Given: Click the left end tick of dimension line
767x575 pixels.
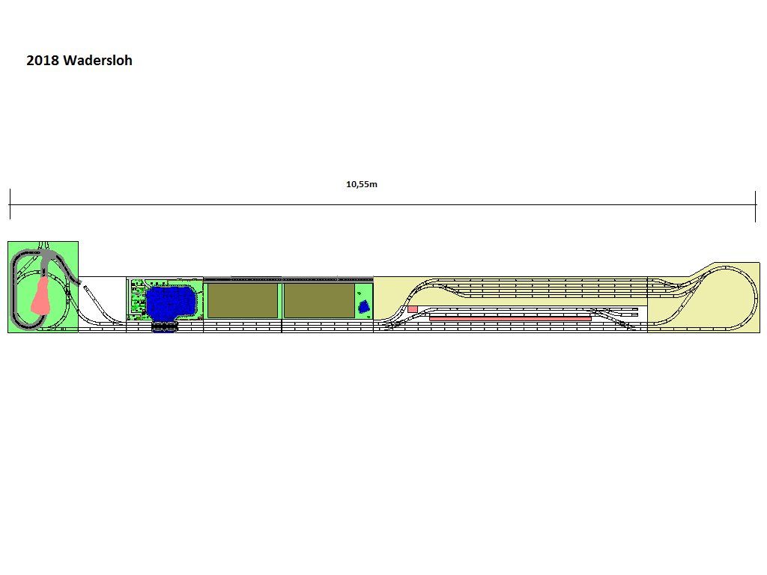Looking at the screenshot, I should [10, 204].
